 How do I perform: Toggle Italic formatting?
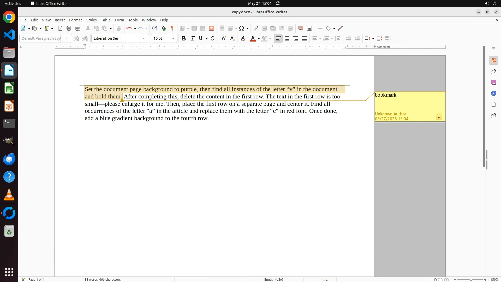coord(192,38)
